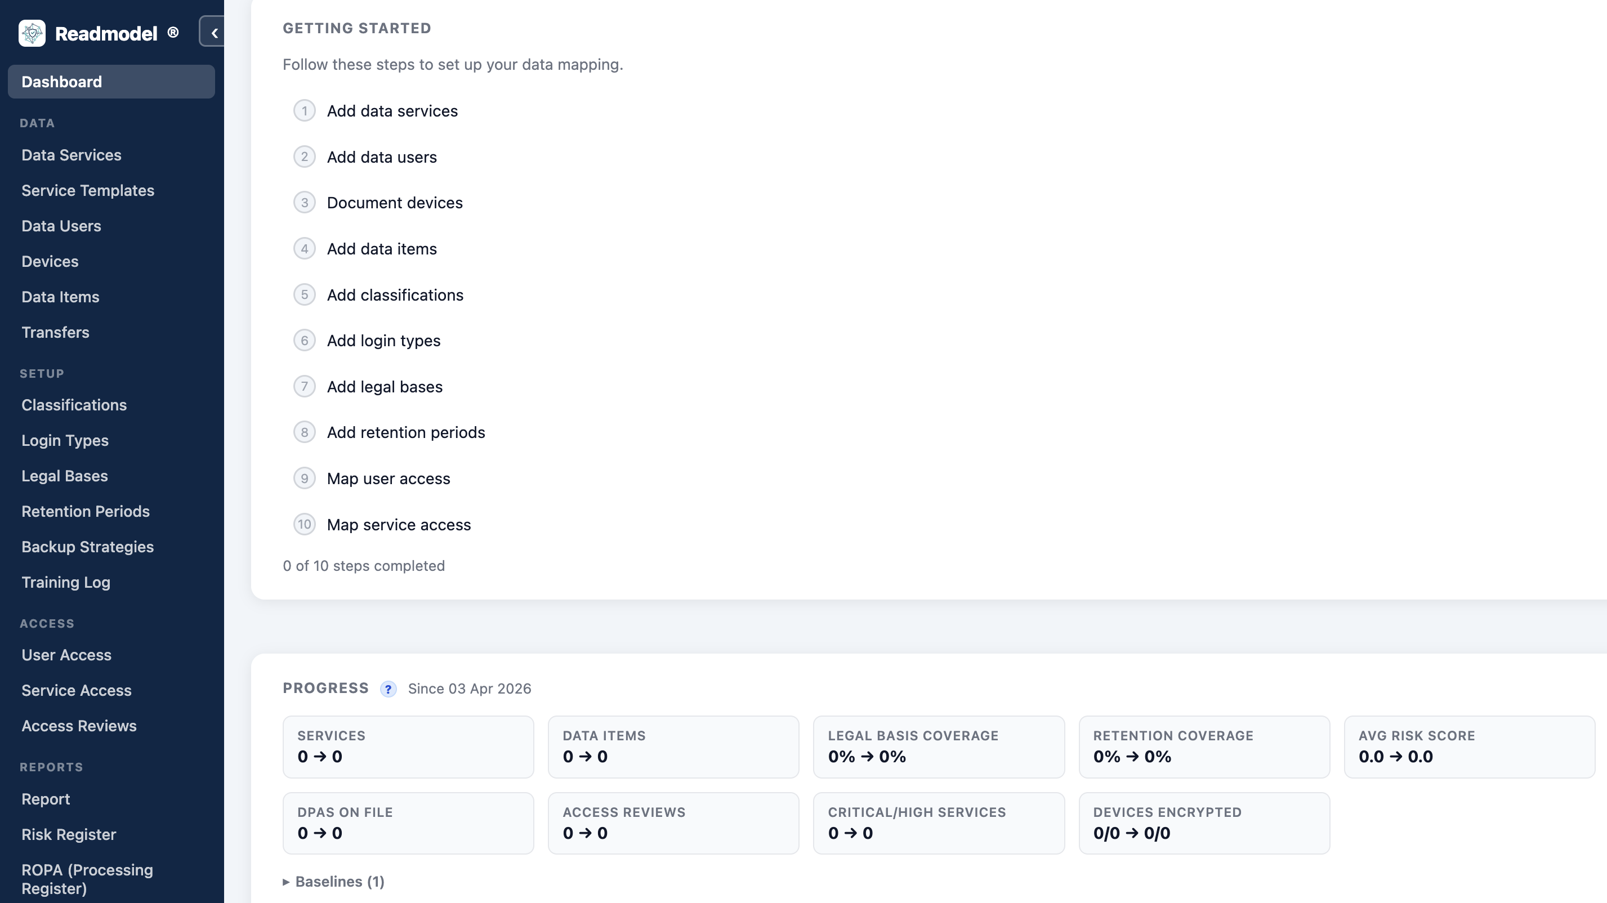The height and width of the screenshot is (903, 1607).
Task: Open the Risk Register report
Action: pyautogui.click(x=69, y=834)
